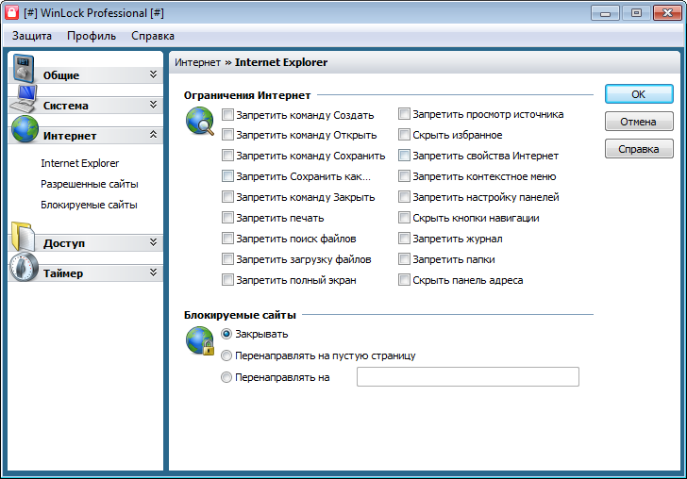Viewport: 687px width, 479px height.
Task: Toggle Запретить поиск файлов checkbox
Action: click(x=227, y=239)
